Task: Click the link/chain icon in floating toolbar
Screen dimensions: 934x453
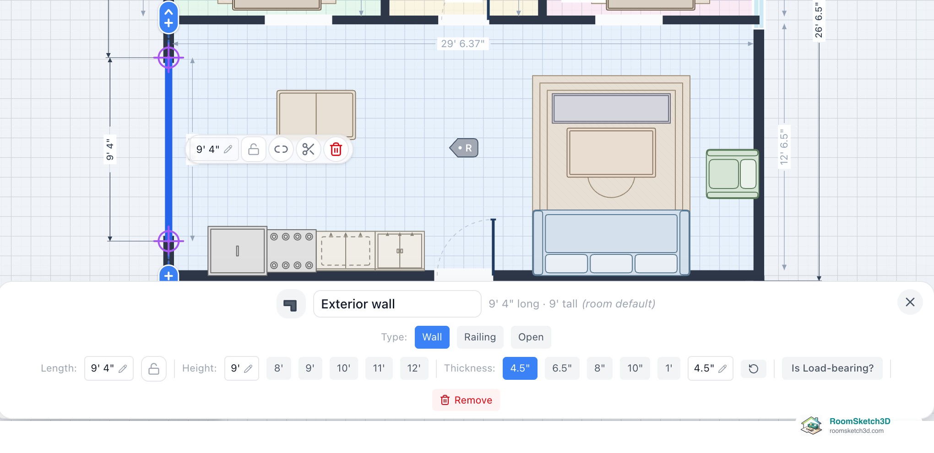Action: coord(281,149)
